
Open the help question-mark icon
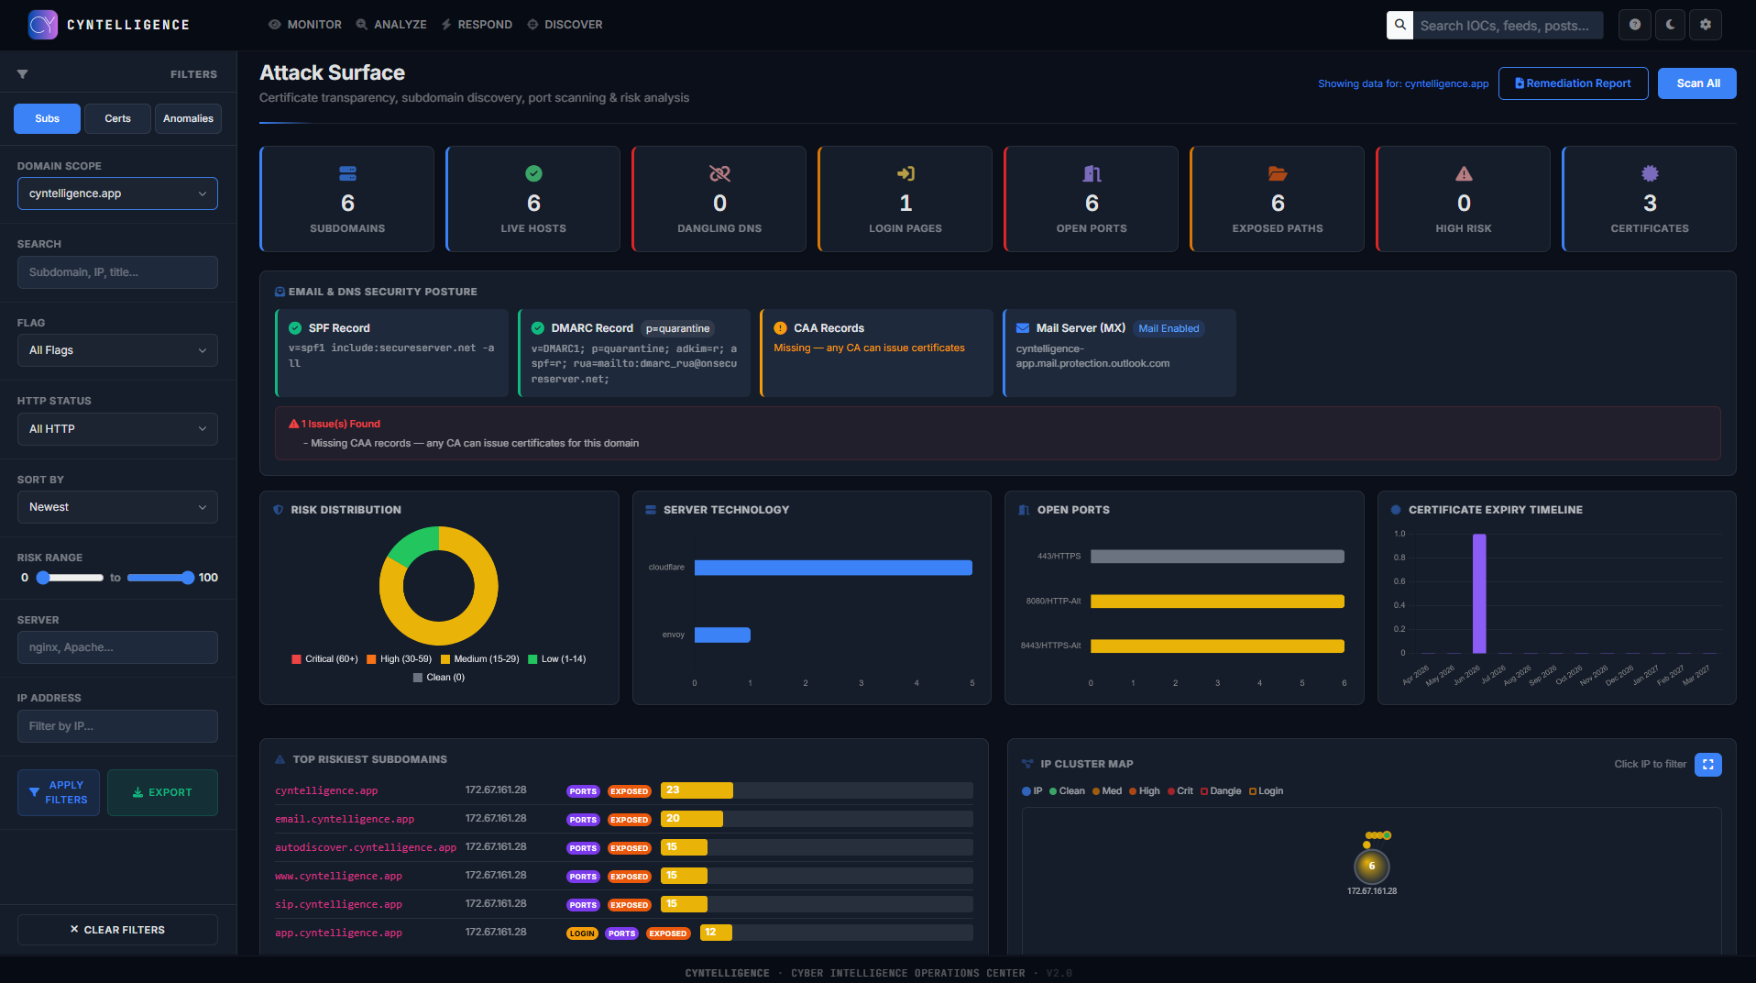(x=1635, y=25)
